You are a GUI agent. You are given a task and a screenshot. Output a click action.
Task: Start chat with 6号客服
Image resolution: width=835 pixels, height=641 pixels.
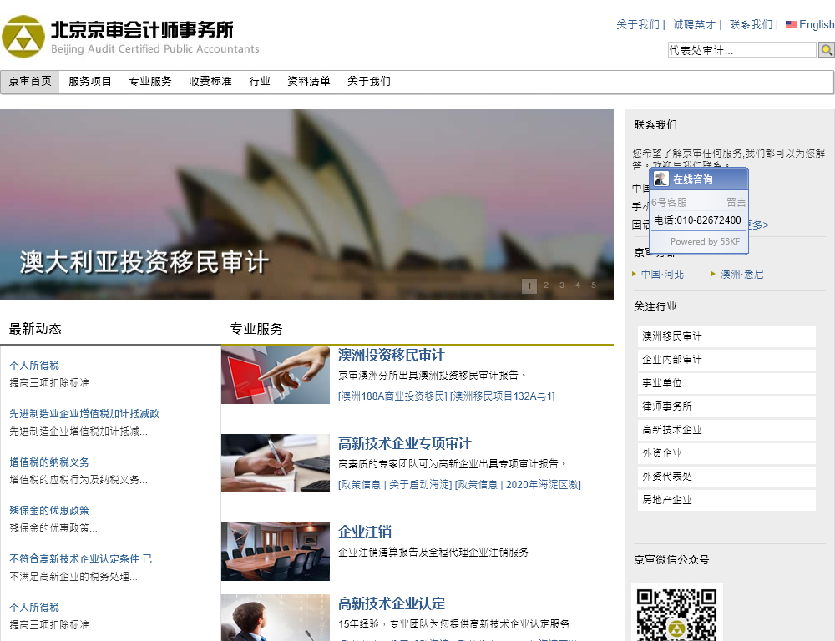[670, 202]
